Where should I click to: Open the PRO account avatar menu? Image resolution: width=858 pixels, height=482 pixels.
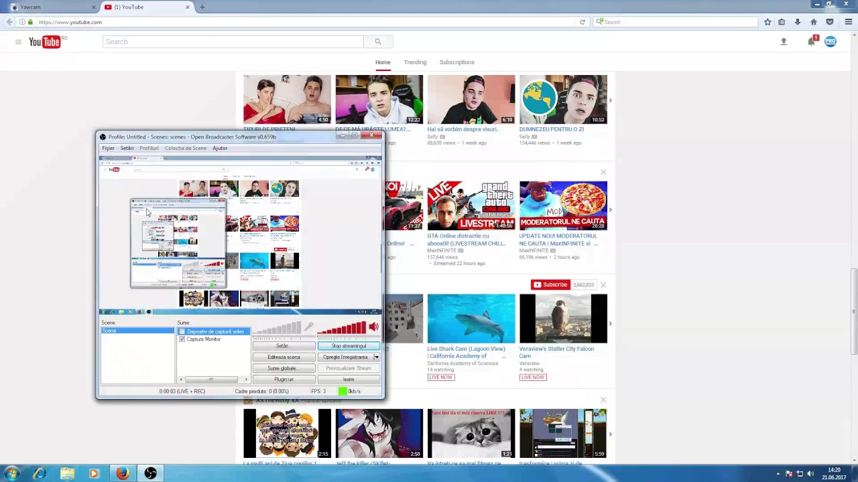click(831, 42)
